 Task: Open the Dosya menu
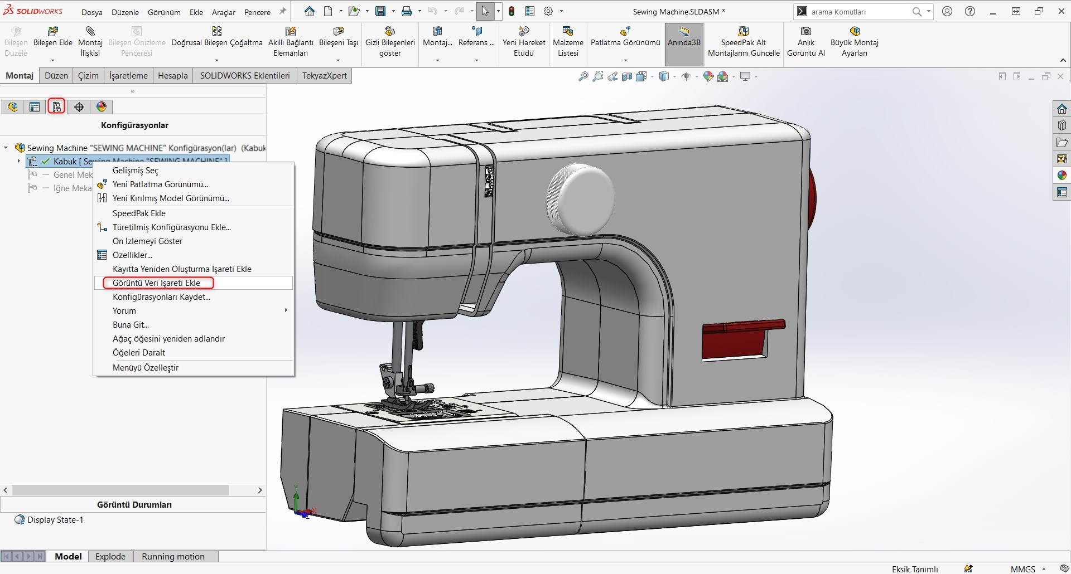click(x=92, y=12)
